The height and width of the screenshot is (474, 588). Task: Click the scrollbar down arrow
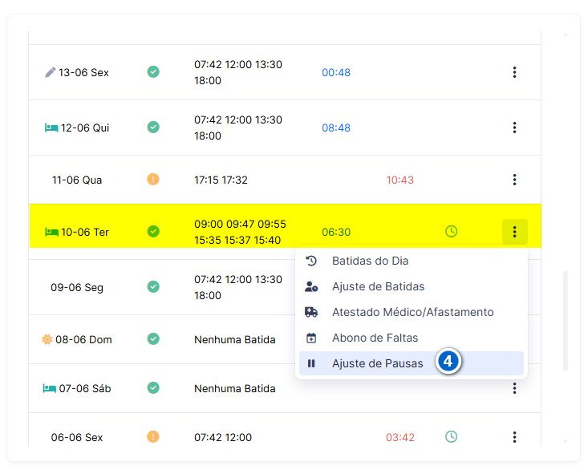pyautogui.click(x=565, y=441)
